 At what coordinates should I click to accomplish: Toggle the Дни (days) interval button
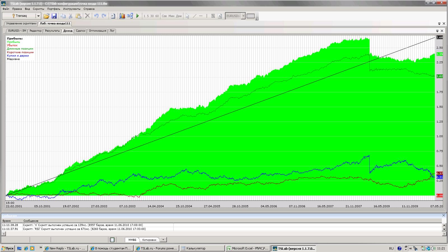point(179,16)
